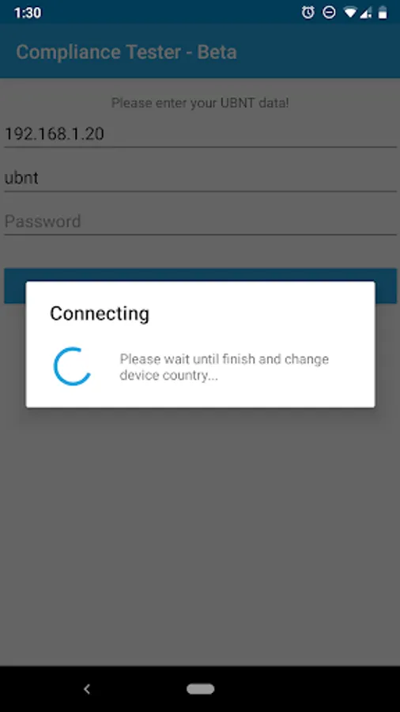Click the spinning progress indicator

(73, 366)
